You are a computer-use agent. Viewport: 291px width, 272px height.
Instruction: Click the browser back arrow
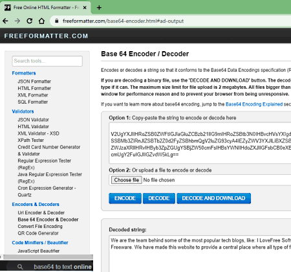pos(5,21)
